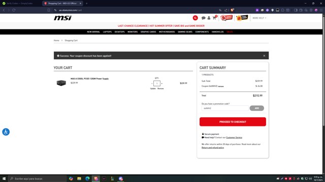Viewport: 325px width, 182px height.
Task: Open the red Sales menu item
Action: 230,32
